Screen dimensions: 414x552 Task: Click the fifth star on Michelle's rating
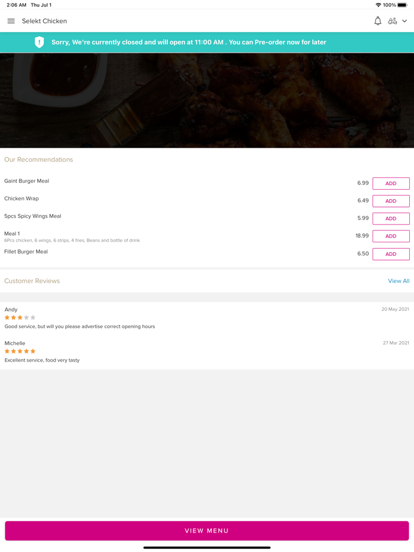pyautogui.click(x=33, y=351)
